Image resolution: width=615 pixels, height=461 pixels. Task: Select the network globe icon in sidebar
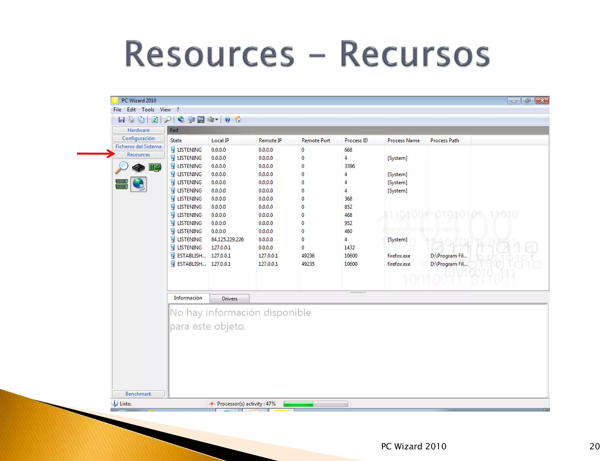(138, 184)
